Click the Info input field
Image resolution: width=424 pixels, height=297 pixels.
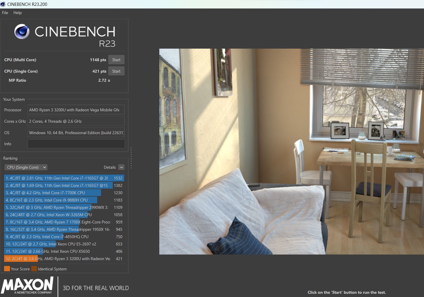(76, 144)
